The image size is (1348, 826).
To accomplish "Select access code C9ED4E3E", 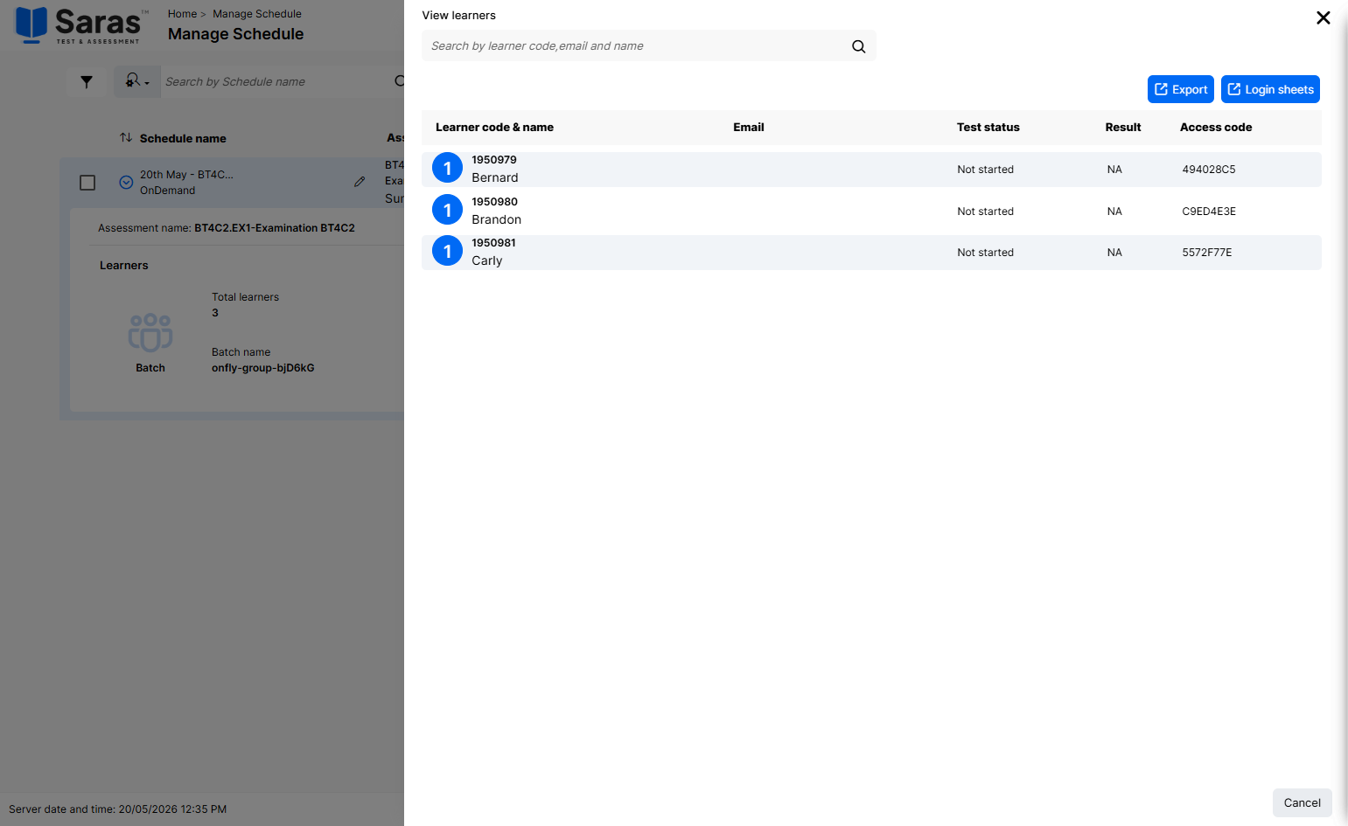I will [1209, 212].
